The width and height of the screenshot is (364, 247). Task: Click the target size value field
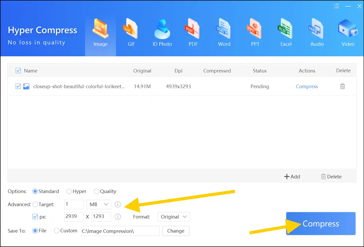74,204
